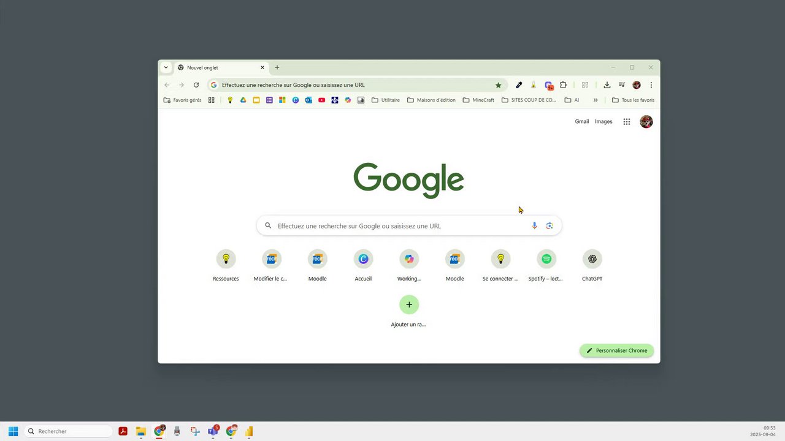Open the Google Drive bookmark
Screen dimensions: 785x441
pyautogui.click(x=243, y=100)
